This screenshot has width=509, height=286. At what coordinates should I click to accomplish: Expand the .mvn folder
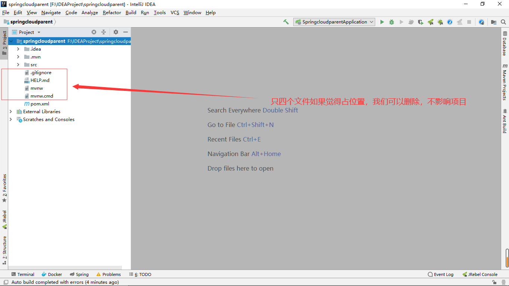point(18,57)
